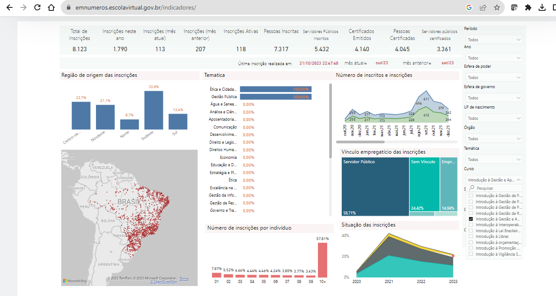Click the browser back arrow
The image size is (556, 296).
tap(10, 8)
